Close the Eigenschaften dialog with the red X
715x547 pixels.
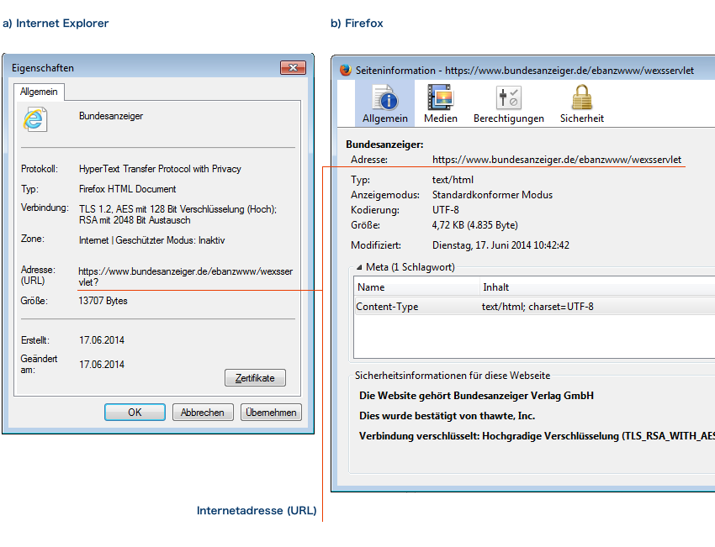coord(294,67)
